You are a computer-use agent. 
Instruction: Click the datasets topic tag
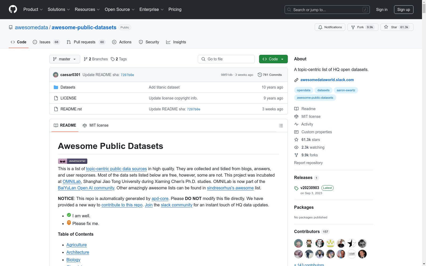click(x=323, y=90)
